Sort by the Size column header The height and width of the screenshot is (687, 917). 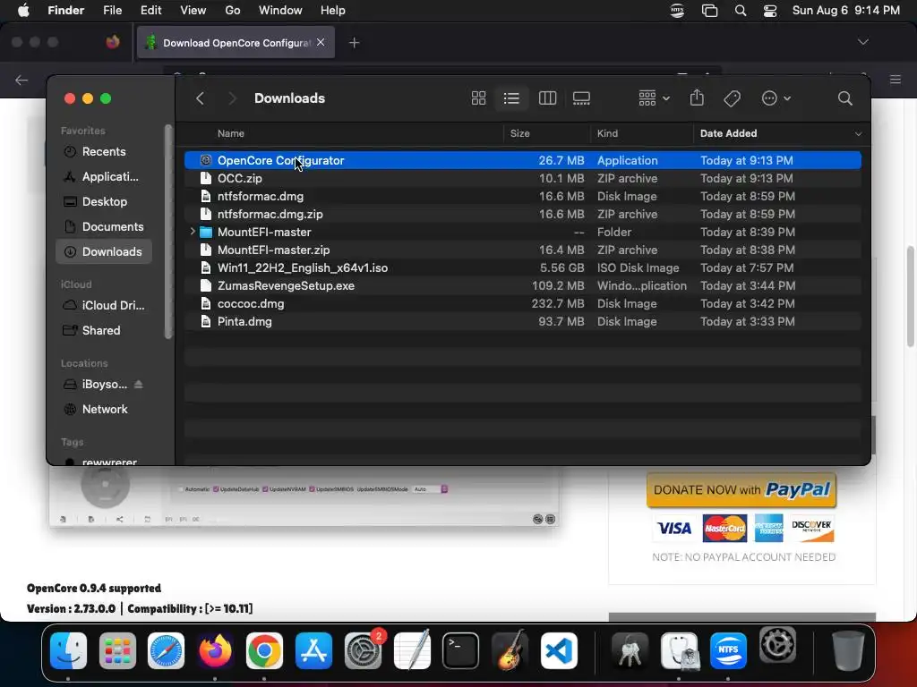click(519, 134)
